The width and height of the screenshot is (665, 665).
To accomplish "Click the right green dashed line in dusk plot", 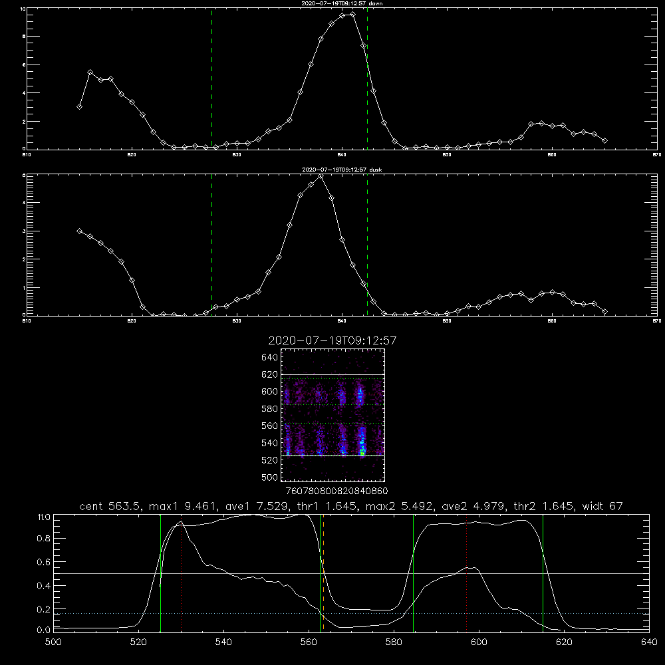I will [x=367, y=245].
